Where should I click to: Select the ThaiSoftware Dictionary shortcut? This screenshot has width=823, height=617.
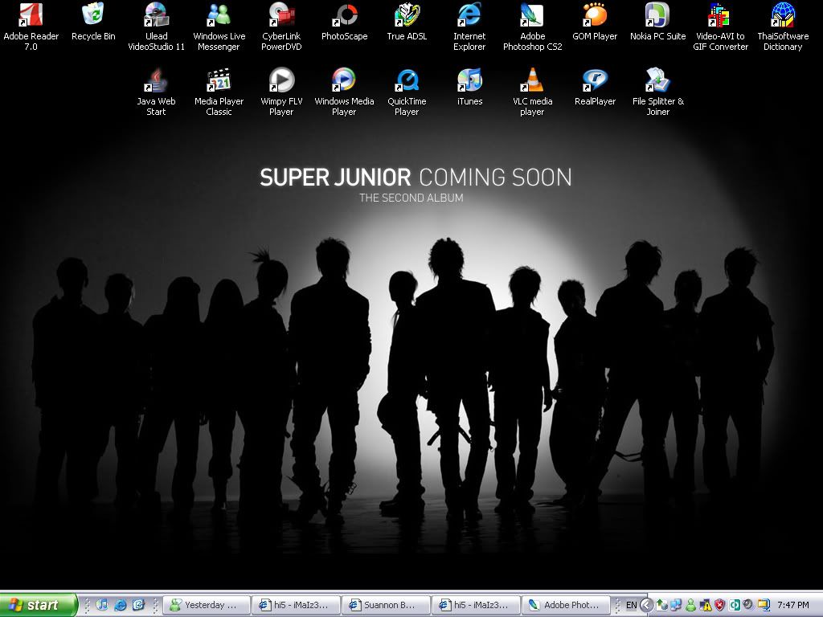(x=783, y=27)
